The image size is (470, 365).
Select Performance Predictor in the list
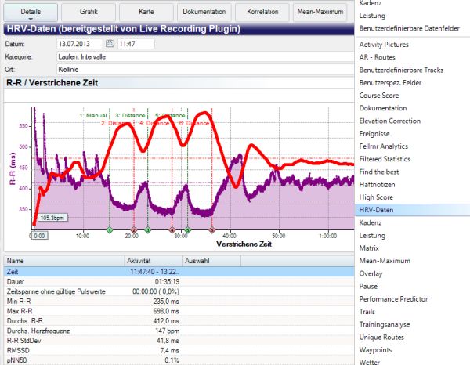point(393,299)
